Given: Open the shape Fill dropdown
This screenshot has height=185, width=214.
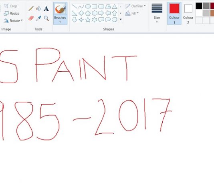Looking at the screenshot, I should (x=132, y=13).
